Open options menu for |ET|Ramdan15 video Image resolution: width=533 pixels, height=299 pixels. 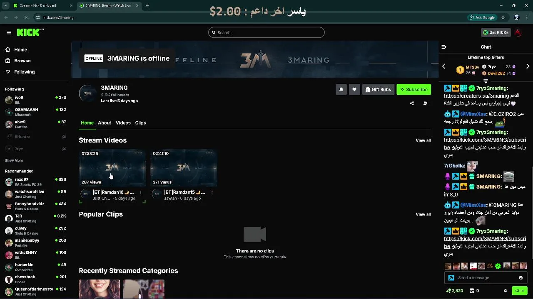tap(212, 192)
